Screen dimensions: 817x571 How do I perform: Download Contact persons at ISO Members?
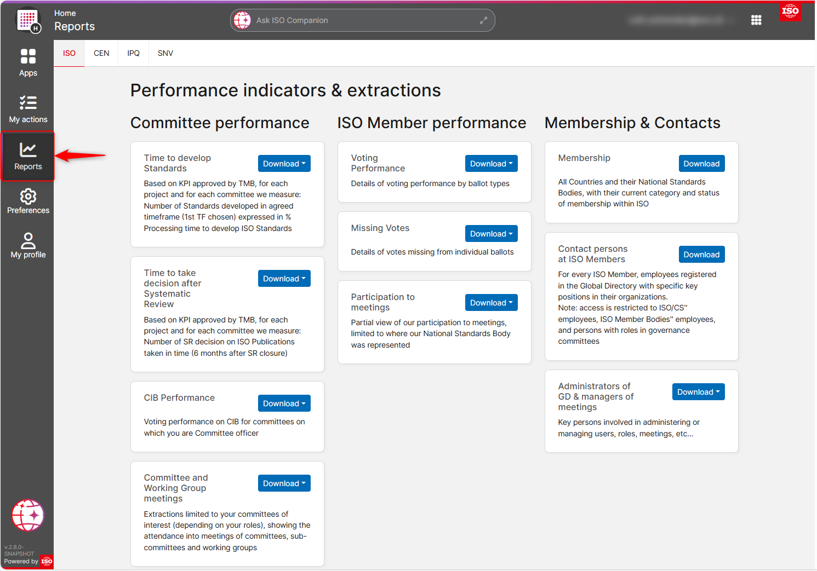(701, 255)
